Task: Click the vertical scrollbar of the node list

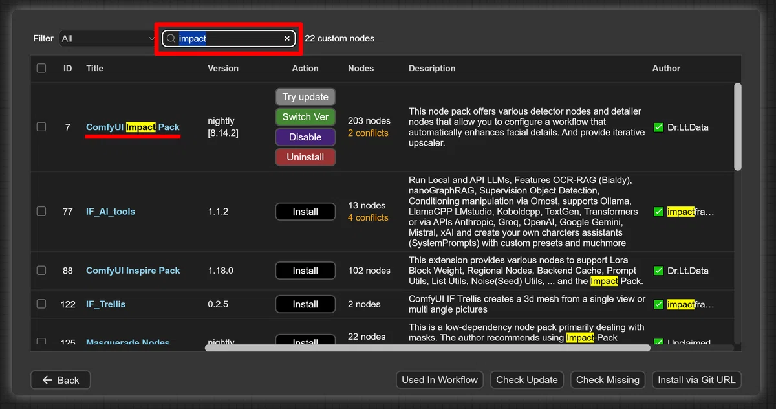Action: tap(738, 127)
